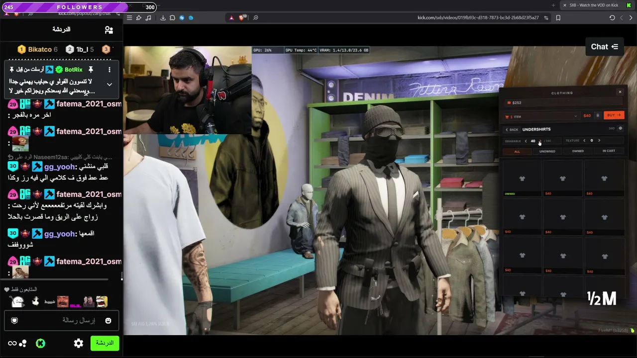Empty the cart with trash icon
This screenshot has height=358, width=637.
pos(598,116)
